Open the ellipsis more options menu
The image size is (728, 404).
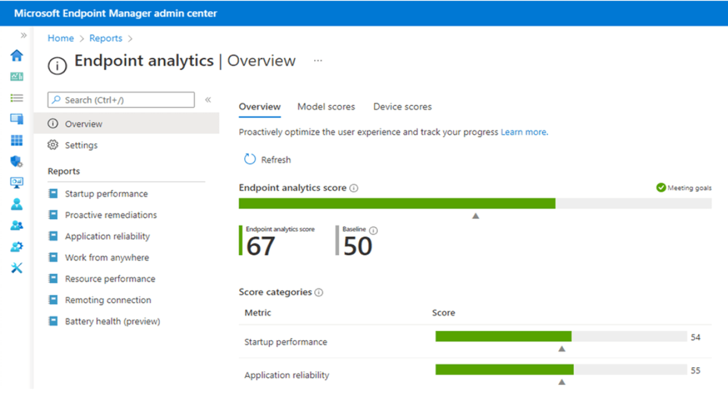pyautogui.click(x=318, y=61)
